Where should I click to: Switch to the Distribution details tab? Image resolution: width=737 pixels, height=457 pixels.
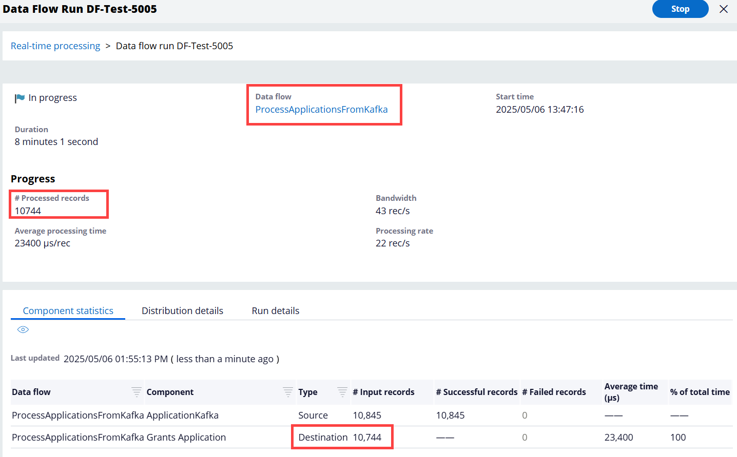pos(182,311)
